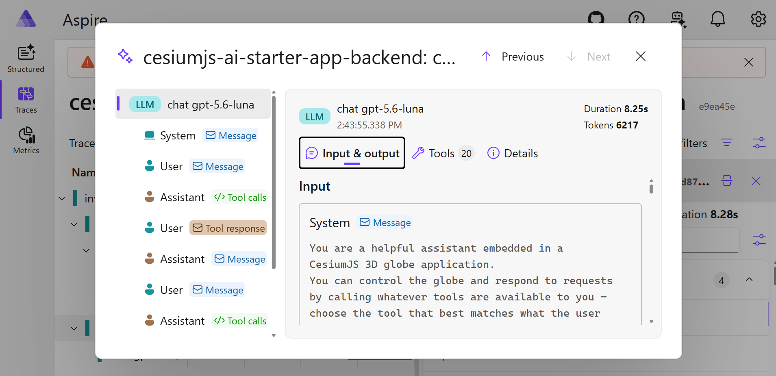Click the info icon on Details tab
This screenshot has width=776, height=376.
click(x=493, y=153)
